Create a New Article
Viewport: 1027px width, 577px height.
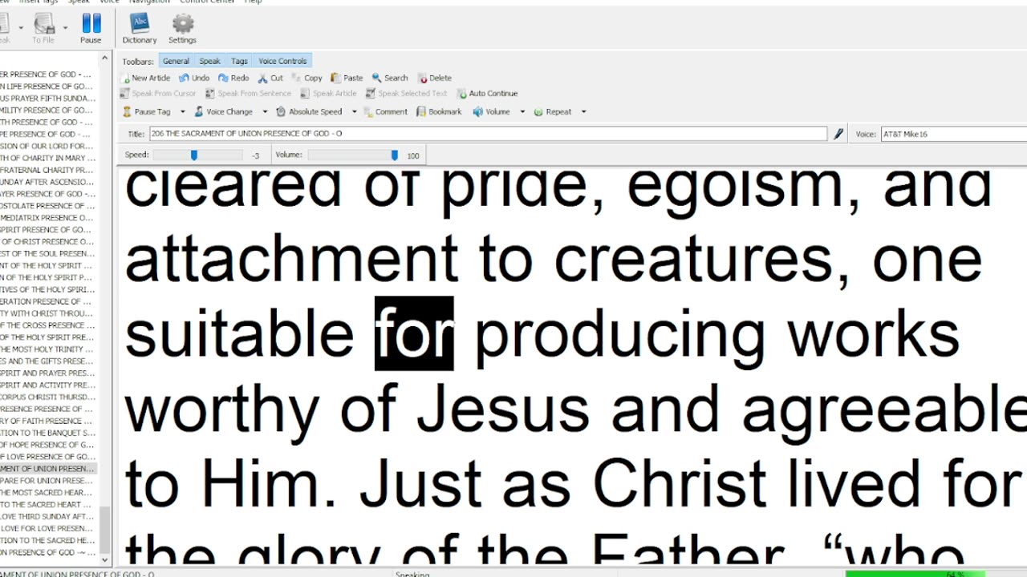tap(145, 78)
